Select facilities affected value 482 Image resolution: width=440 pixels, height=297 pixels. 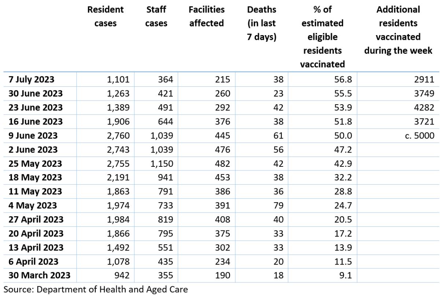223,163
